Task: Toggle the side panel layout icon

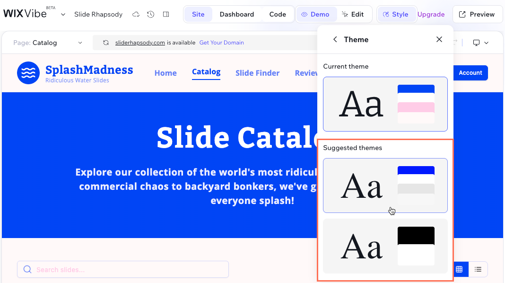Action: 165,14
